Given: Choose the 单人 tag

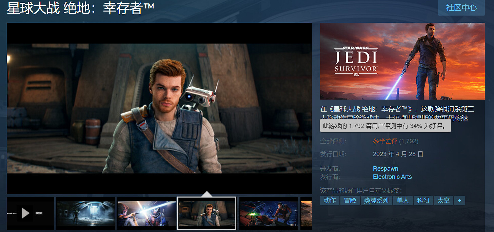Looking at the screenshot, I should point(403,201).
